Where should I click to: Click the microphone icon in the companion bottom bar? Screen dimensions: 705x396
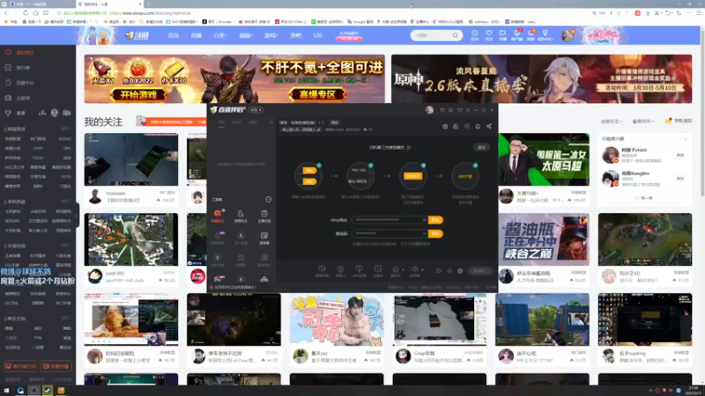click(395, 269)
